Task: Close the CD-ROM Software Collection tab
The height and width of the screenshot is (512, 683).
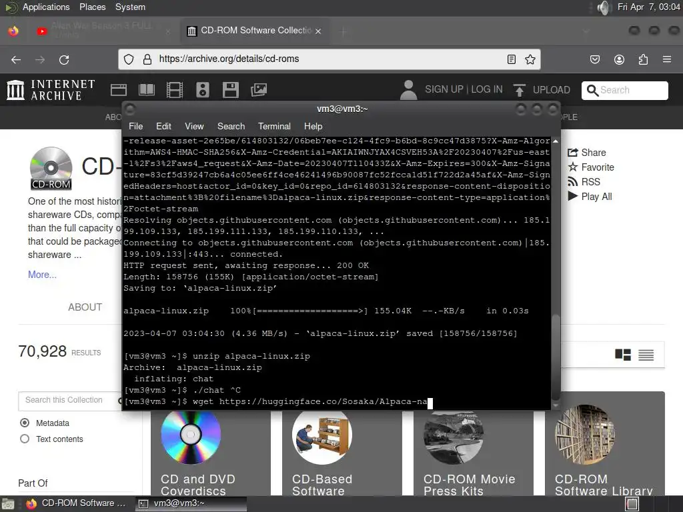Action: coord(318,31)
